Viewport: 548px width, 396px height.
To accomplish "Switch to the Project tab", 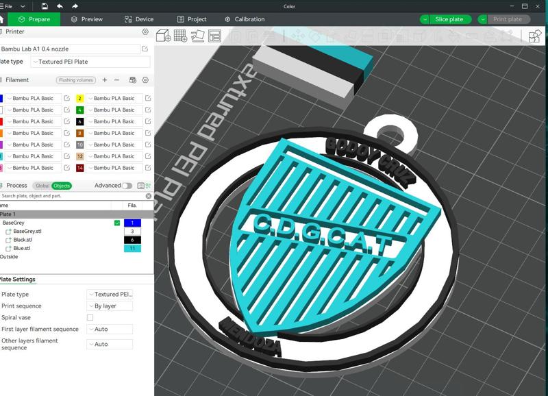I will pos(192,19).
